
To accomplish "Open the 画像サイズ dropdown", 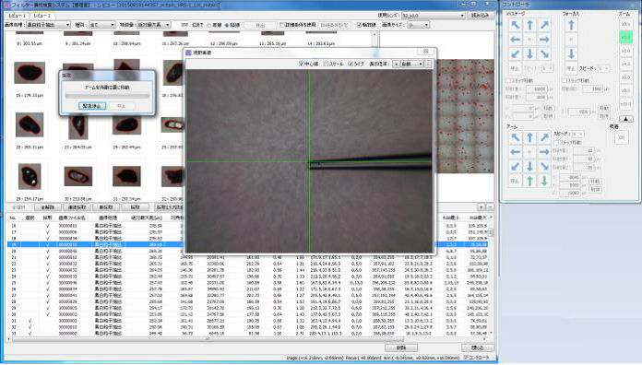I will [x=418, y=25].
